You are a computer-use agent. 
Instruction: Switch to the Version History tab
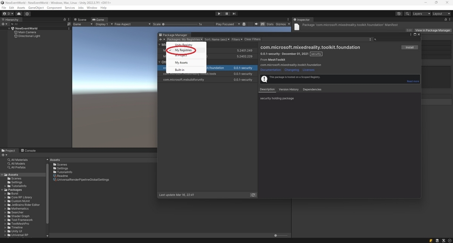click(289, 89)
